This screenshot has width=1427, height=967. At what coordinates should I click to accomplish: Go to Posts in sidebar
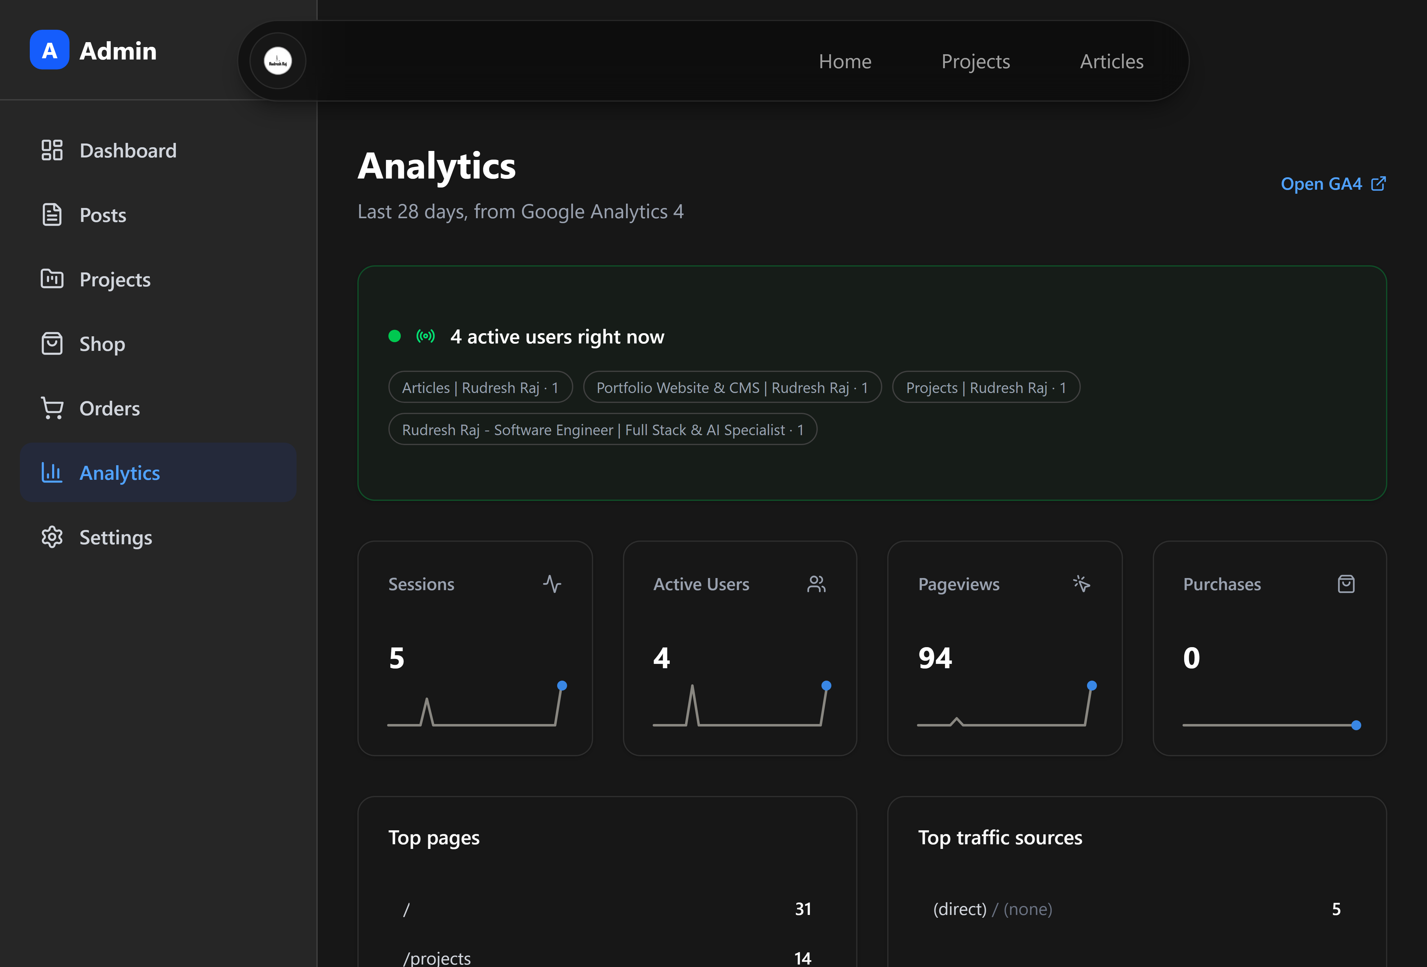click(x=159, y=215)
